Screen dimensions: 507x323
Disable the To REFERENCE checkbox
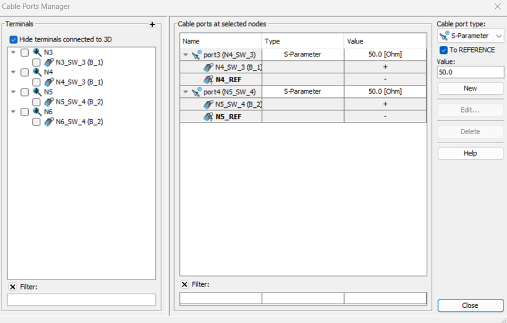pyautogui.click(x=444, y=50)
